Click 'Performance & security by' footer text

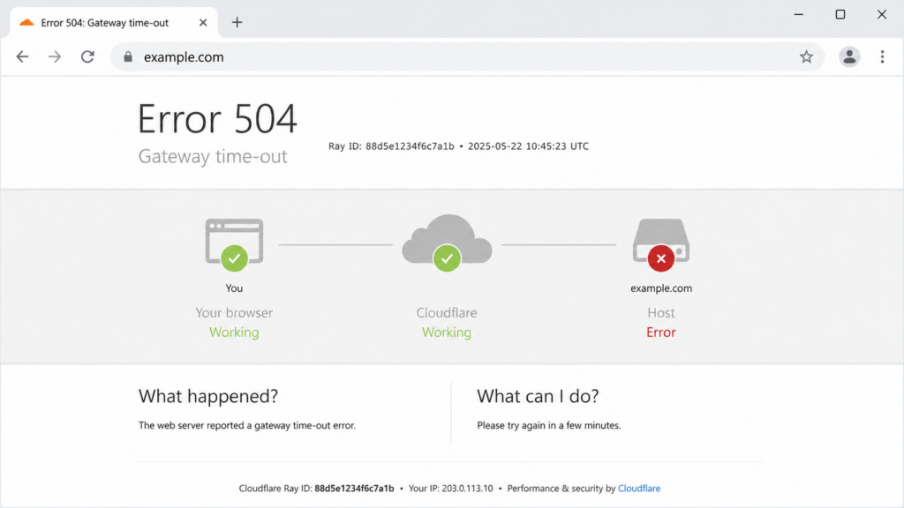tap(561, 488)
